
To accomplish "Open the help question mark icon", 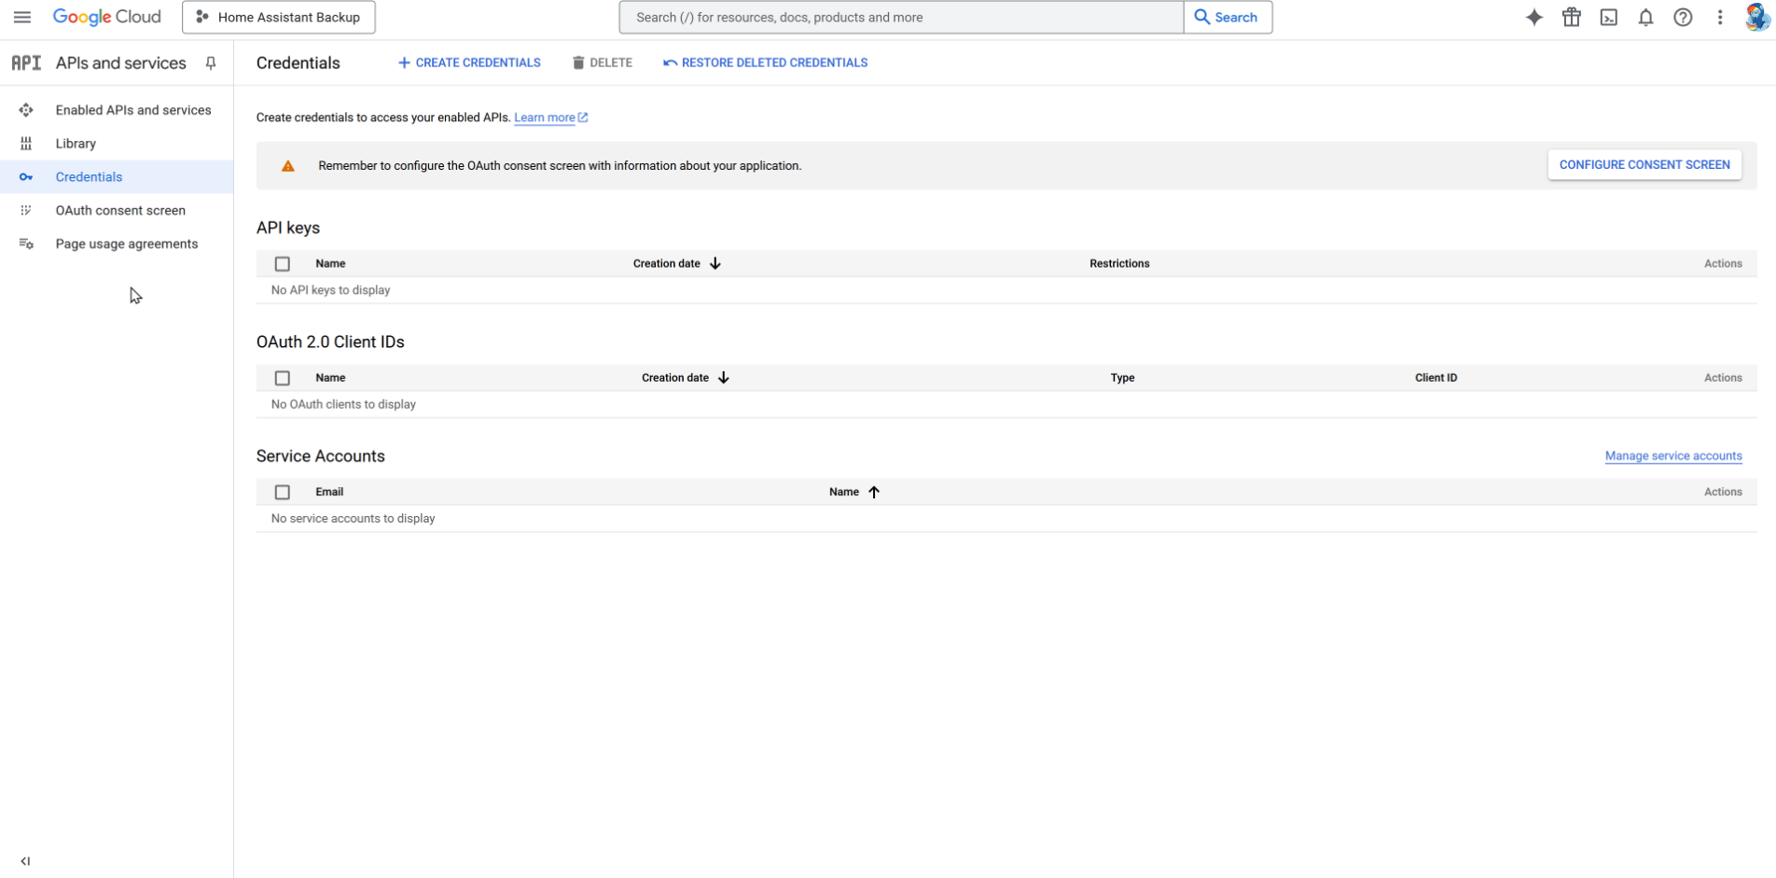I will [x=1683, y=17].
